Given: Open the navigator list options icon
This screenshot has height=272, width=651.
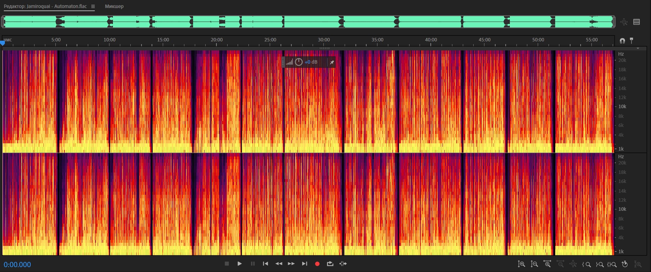Looking at the screenshot, I should coord(636,22).
